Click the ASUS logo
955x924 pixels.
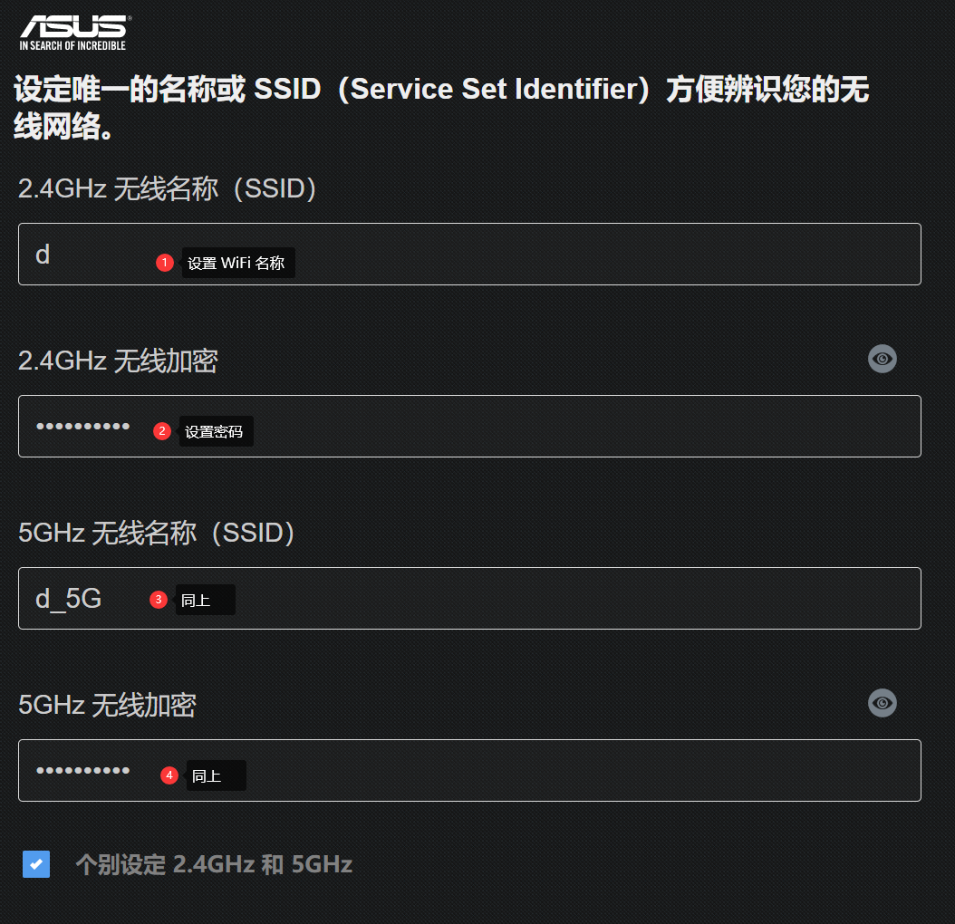click(74, 33)
